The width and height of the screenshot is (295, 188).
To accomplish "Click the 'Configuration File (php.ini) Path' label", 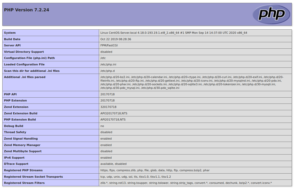I will tap(29, 58).
